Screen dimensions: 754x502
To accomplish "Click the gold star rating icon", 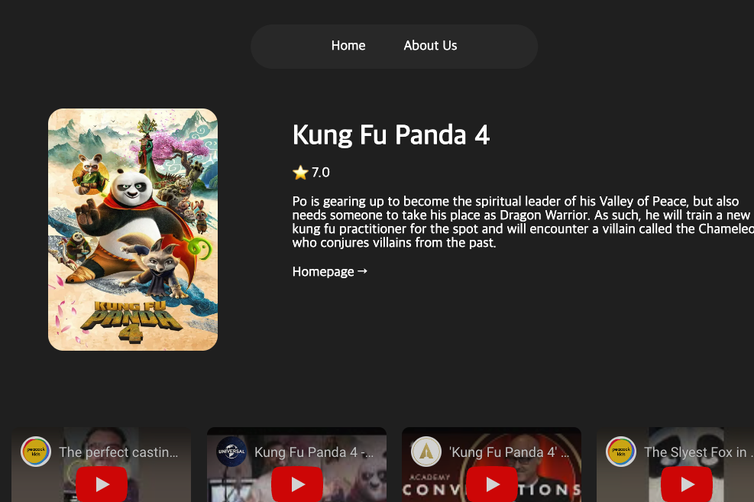I will click(300, 172).
